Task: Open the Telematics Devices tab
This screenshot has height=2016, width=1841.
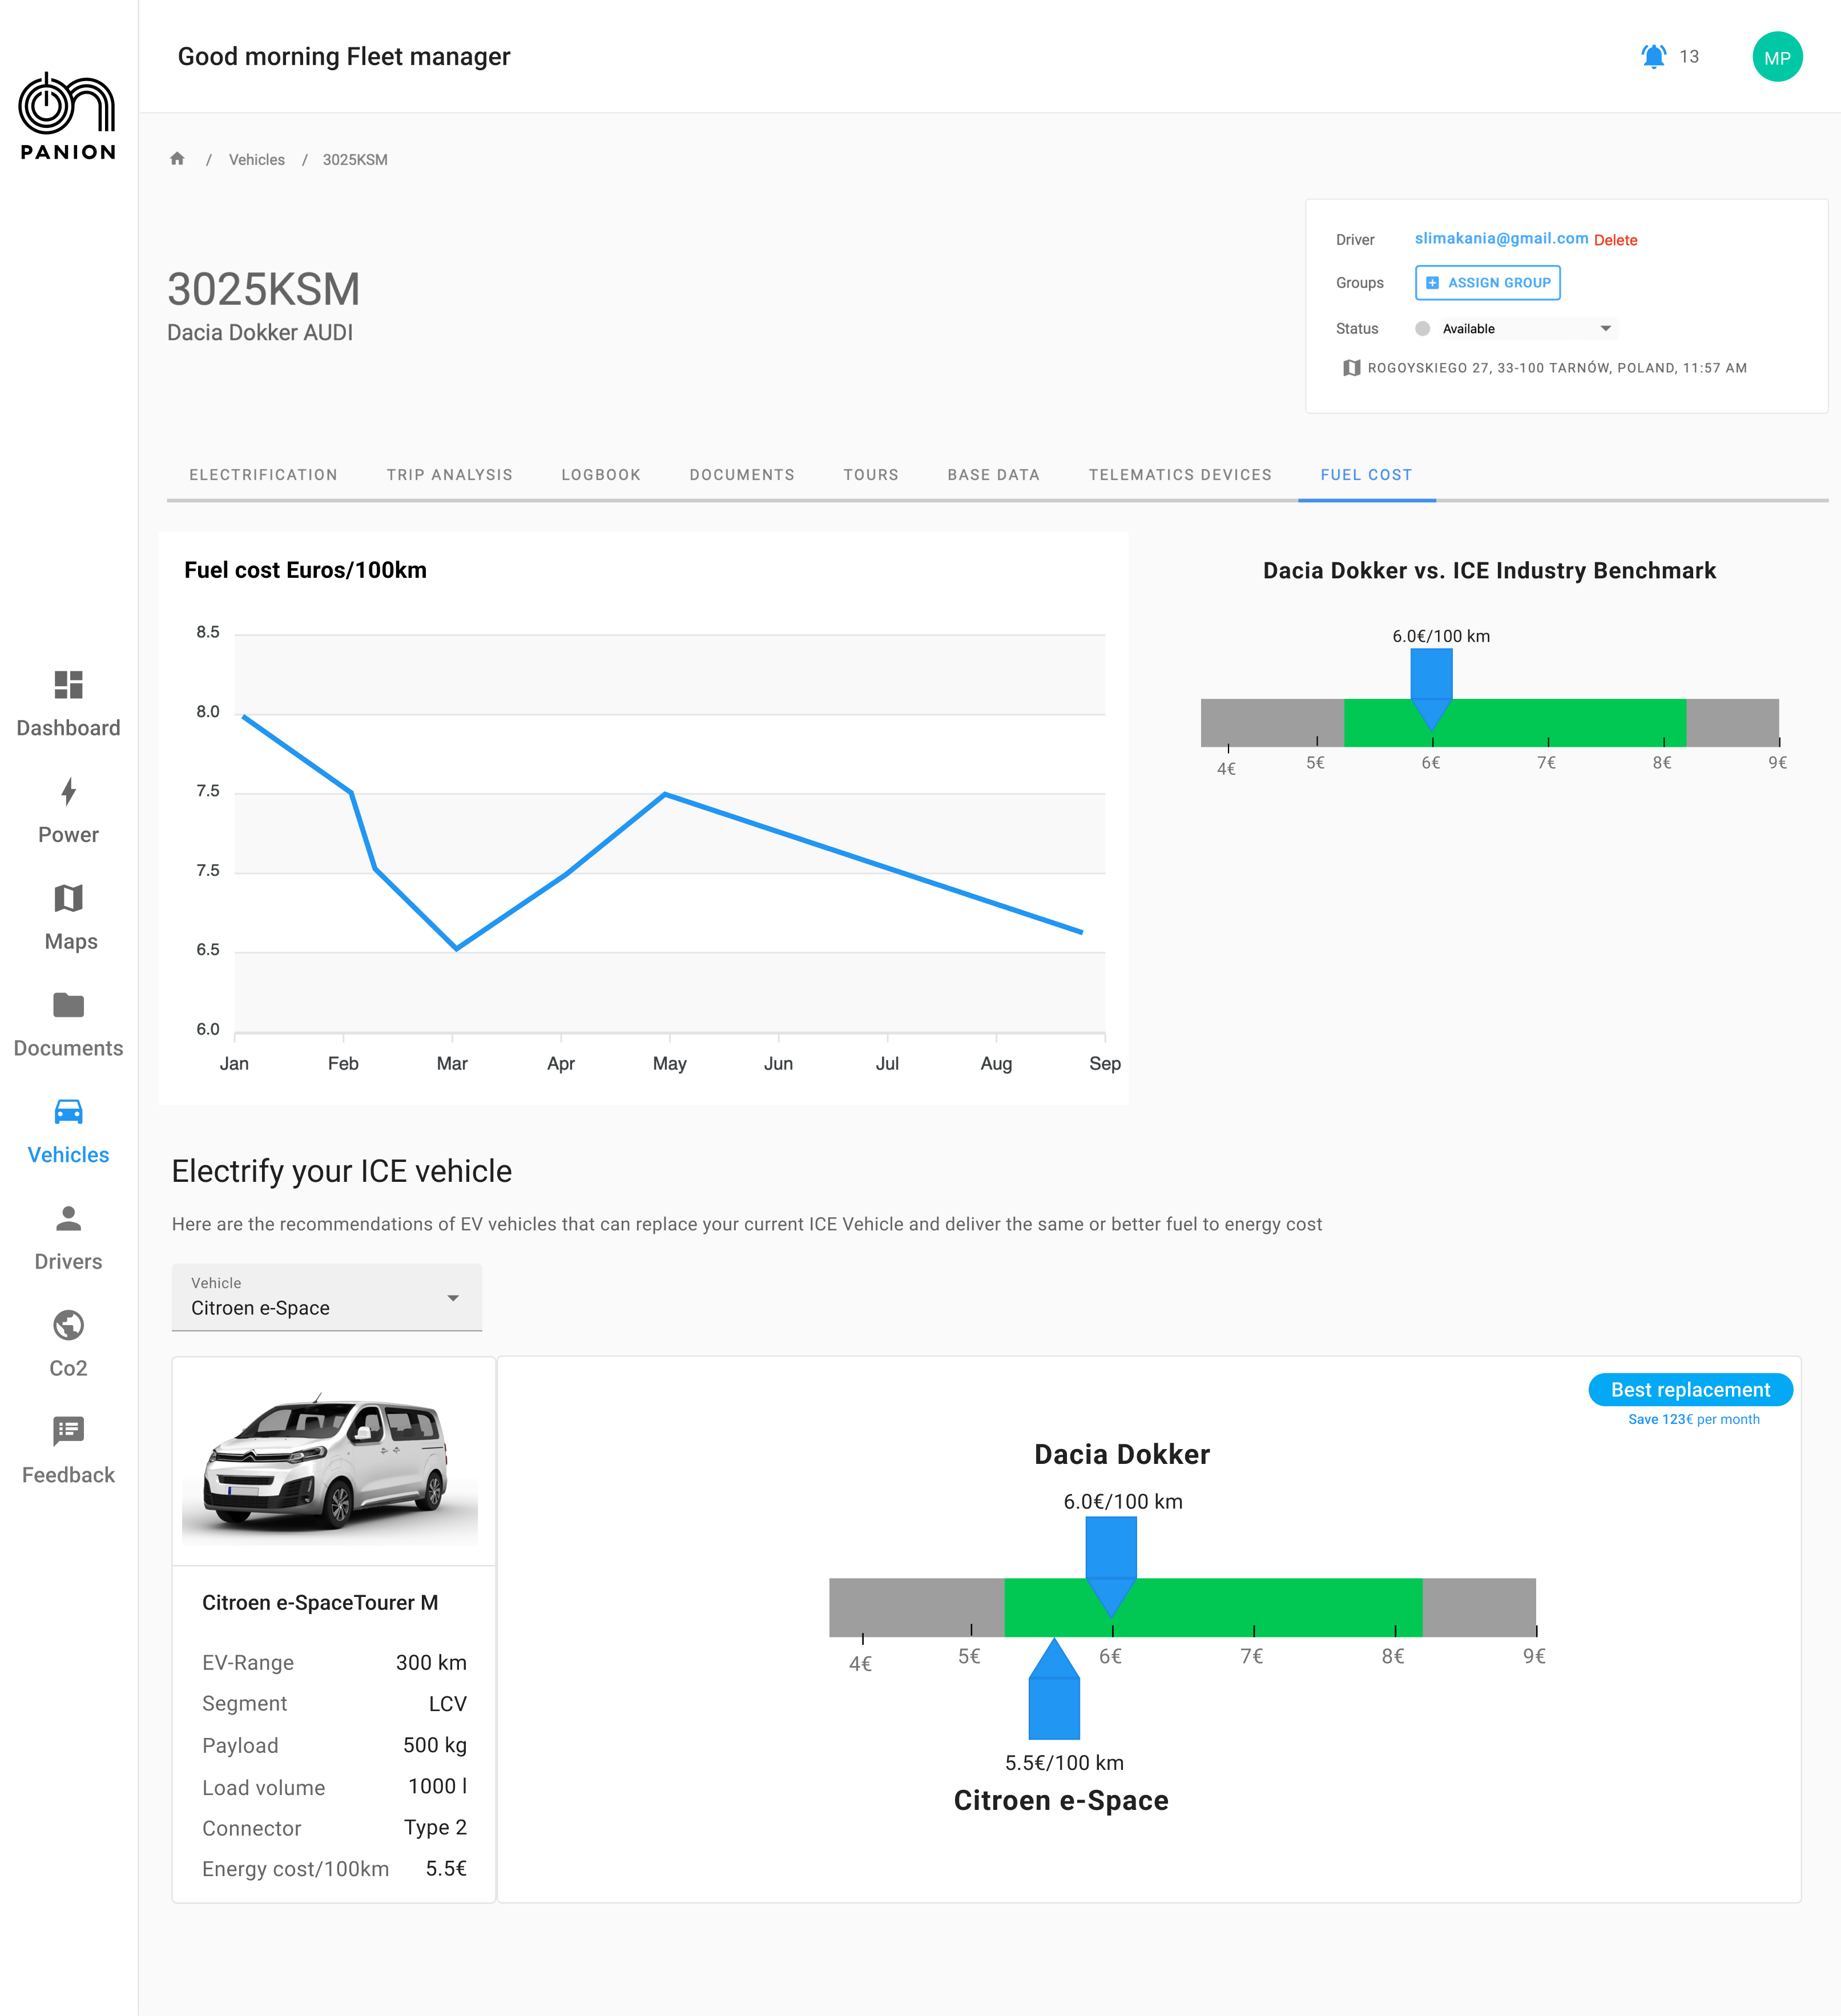Action: (1180, 475)
